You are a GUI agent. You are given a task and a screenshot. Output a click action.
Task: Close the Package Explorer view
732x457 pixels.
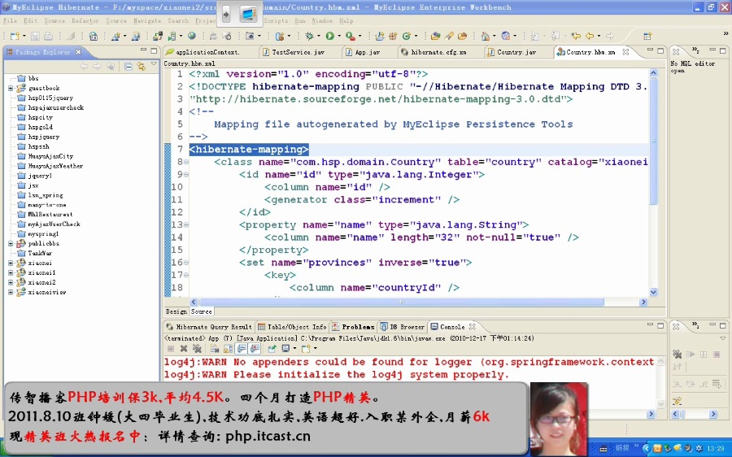78,52
